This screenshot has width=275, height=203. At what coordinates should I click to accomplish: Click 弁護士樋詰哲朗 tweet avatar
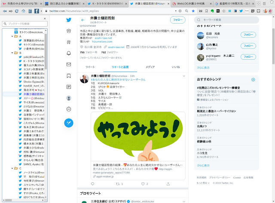[84, 79]
